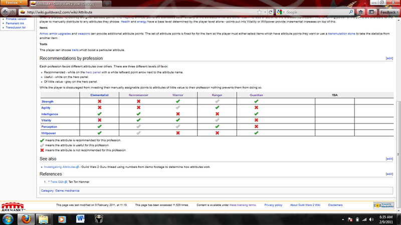Open the Elementalist column header link

pos(99,95)
